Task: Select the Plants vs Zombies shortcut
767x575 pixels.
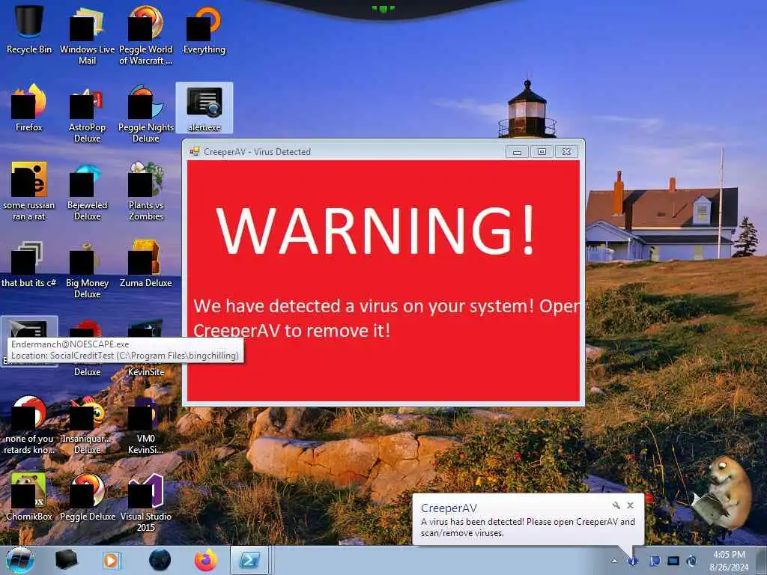Action: pos(146,192)
